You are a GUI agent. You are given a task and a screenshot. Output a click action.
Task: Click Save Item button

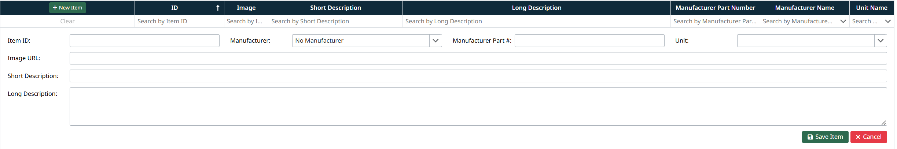coord(825,137)
